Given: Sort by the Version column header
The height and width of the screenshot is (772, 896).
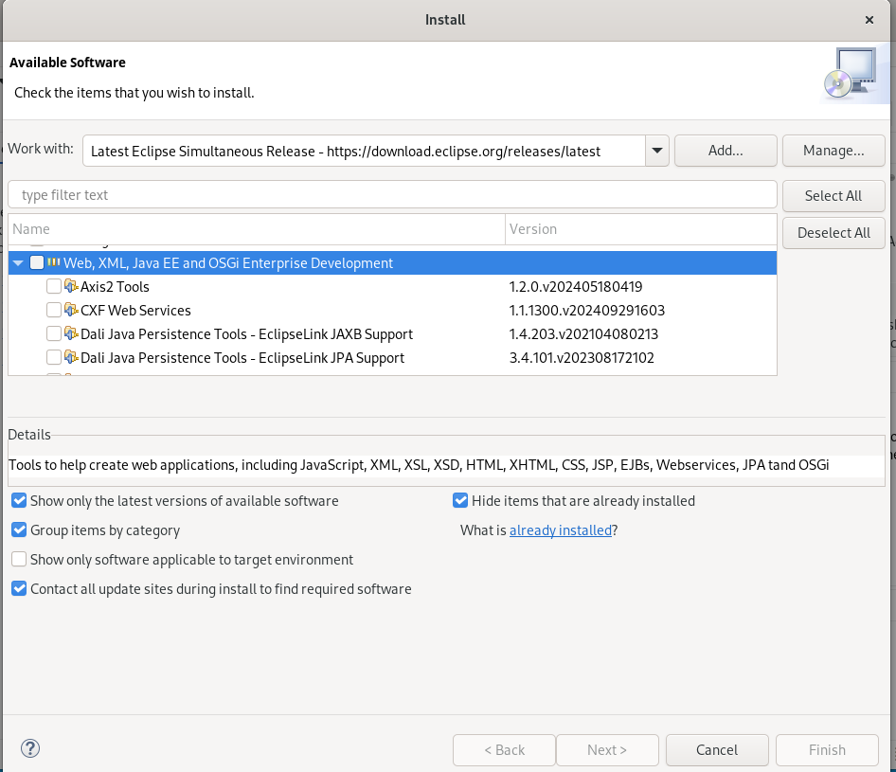Looking at the screenshot, I should [x=640, y=229].
